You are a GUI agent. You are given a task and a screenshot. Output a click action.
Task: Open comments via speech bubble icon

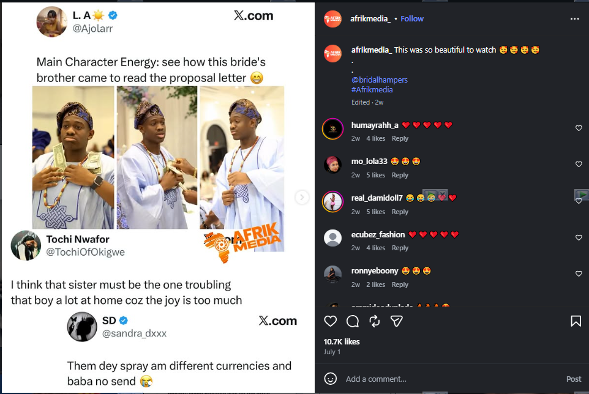tap(352, 321)
